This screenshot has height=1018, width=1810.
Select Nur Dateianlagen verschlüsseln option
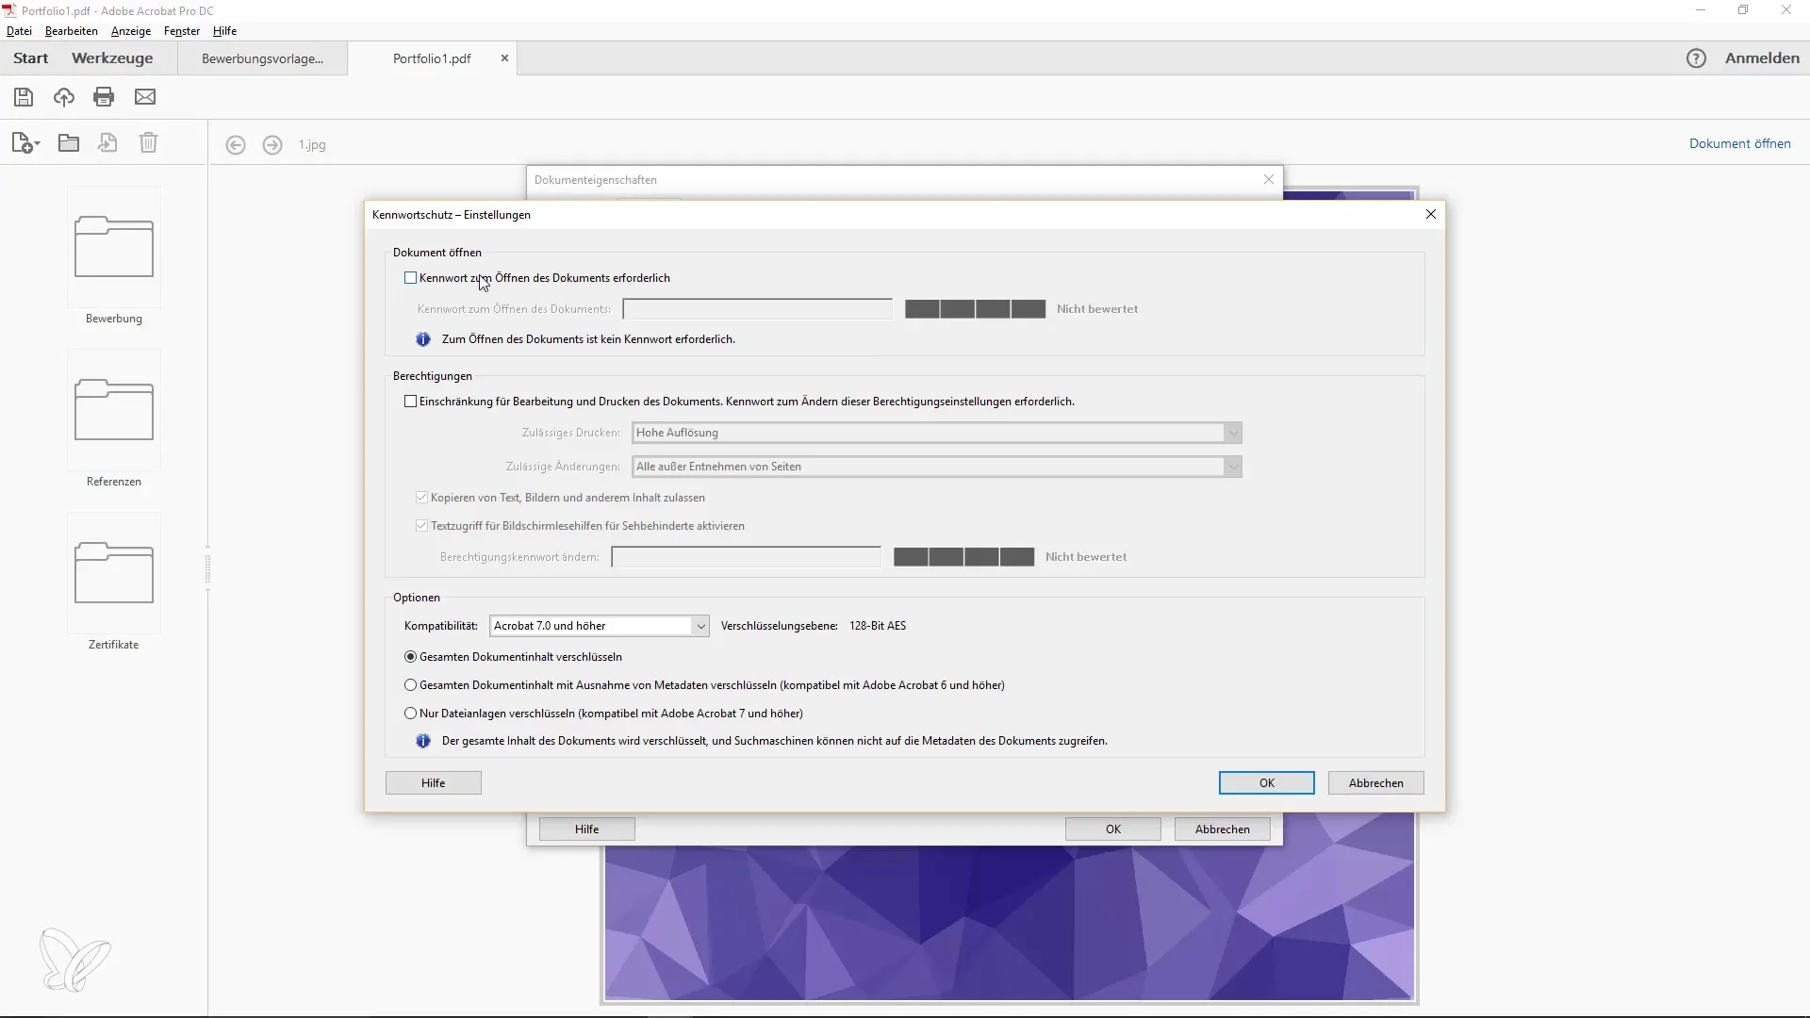(x=410, y=714)
